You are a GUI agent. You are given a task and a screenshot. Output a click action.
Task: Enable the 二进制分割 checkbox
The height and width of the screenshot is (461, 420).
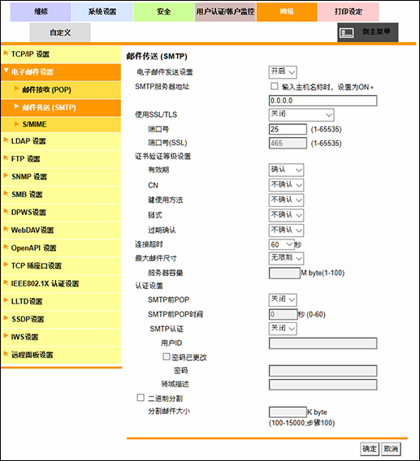coord(141,398)
